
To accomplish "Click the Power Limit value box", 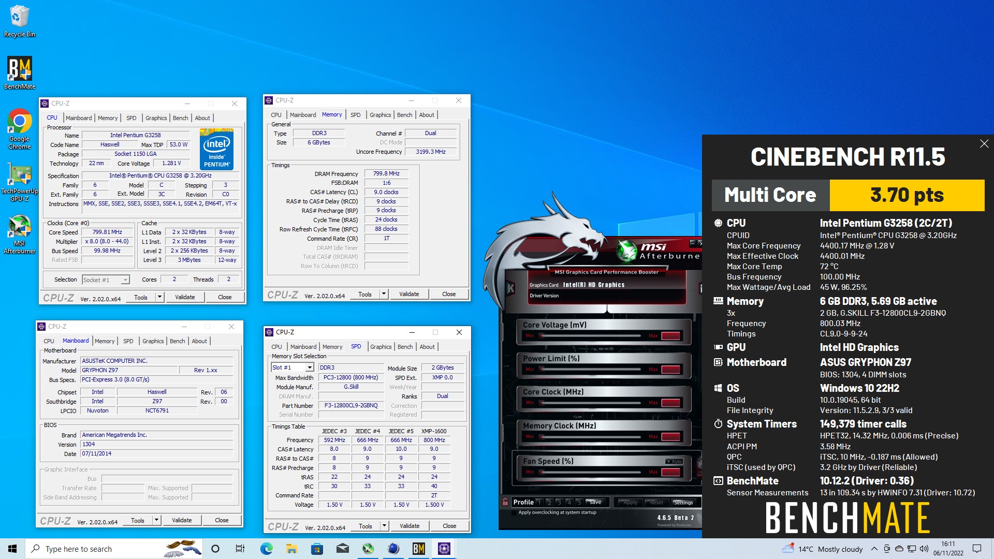I will tap(671, 370).
